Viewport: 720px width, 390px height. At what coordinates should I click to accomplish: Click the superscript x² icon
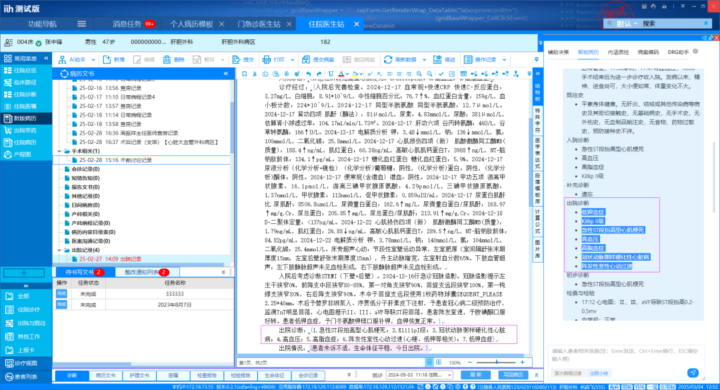point(369,73)
